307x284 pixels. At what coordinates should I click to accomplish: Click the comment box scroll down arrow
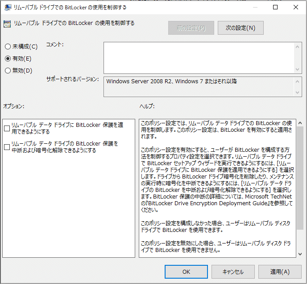coord(297,69)
